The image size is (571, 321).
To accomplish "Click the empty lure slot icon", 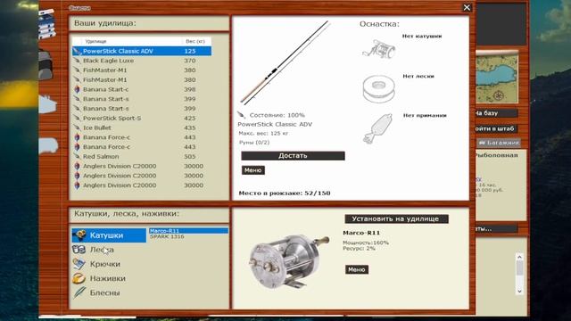I will click(x=377, y=128).
